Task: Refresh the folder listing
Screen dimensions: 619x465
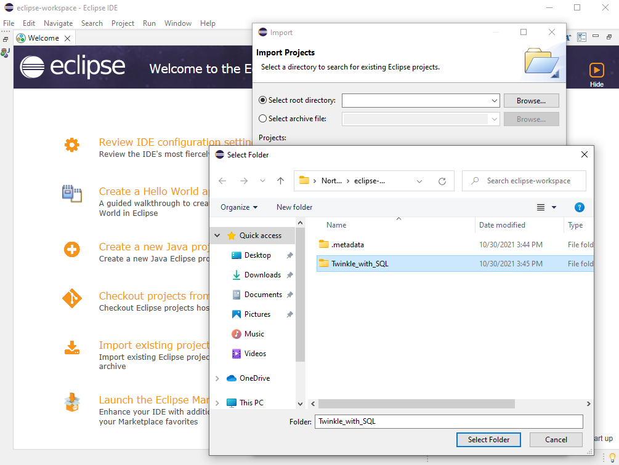Action: pos(442,181)
